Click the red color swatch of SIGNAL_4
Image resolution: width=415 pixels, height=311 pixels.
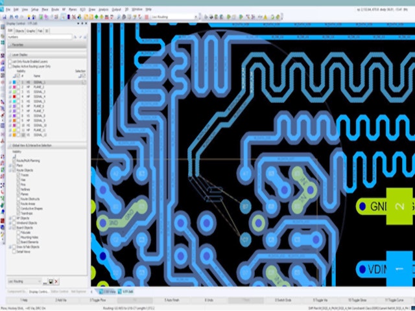click(14, 97)
